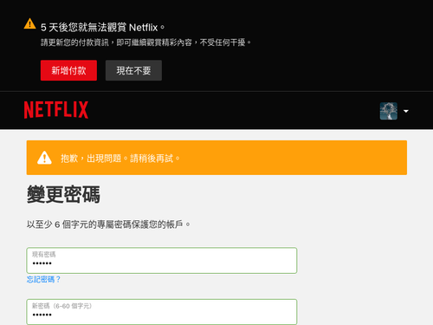
Task: Click the 請更新您的付款資訊 description line
Action: pos(145,42)
